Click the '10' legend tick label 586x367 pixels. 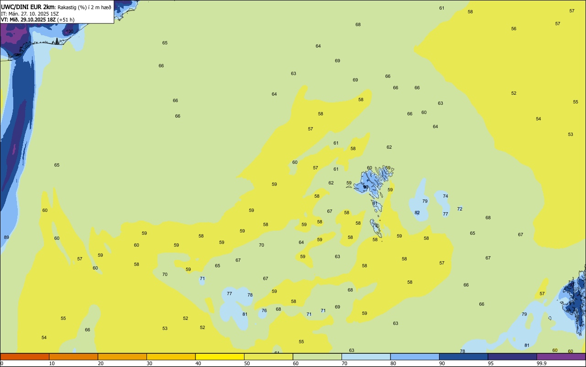click(52, 363)
